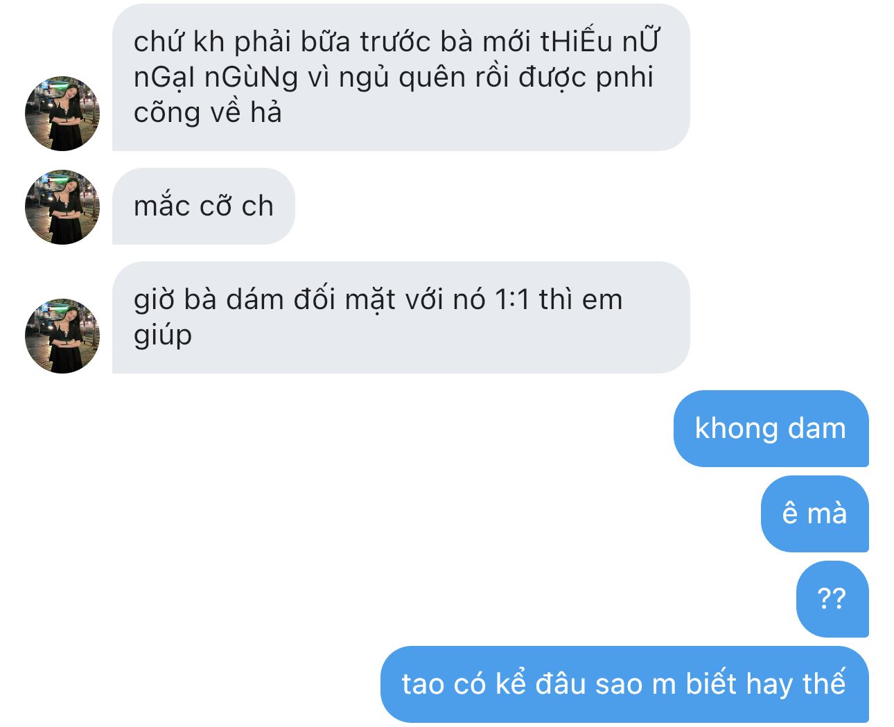The image size is (894, 727).
Task: Click the '??' message bubble
Action: coord(832,599)
